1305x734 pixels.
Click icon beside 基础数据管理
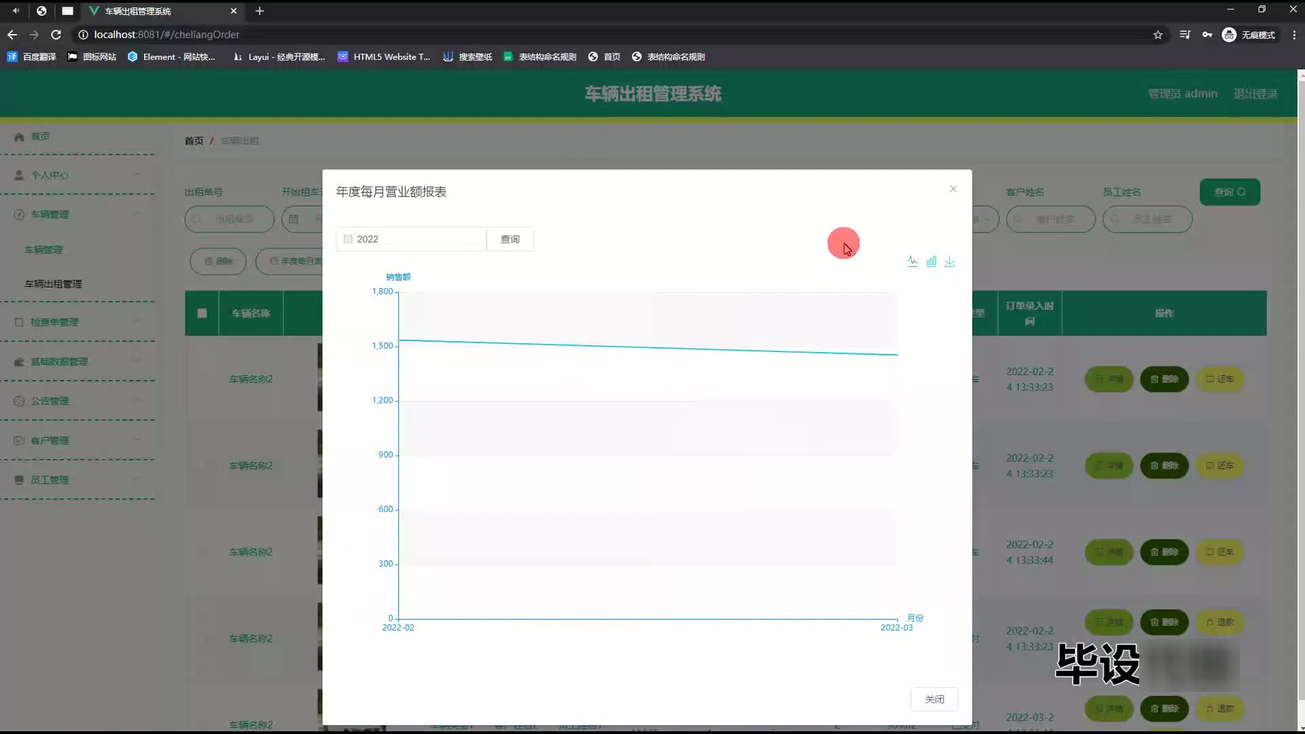pos(19,362)
